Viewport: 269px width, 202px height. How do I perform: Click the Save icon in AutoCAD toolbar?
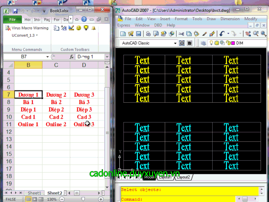click(x=138, y=34)
